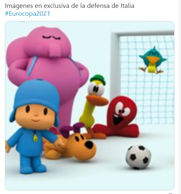Click the dog's purple ears
This screenshot has width=181, height=194.
[x=72, y=129]
